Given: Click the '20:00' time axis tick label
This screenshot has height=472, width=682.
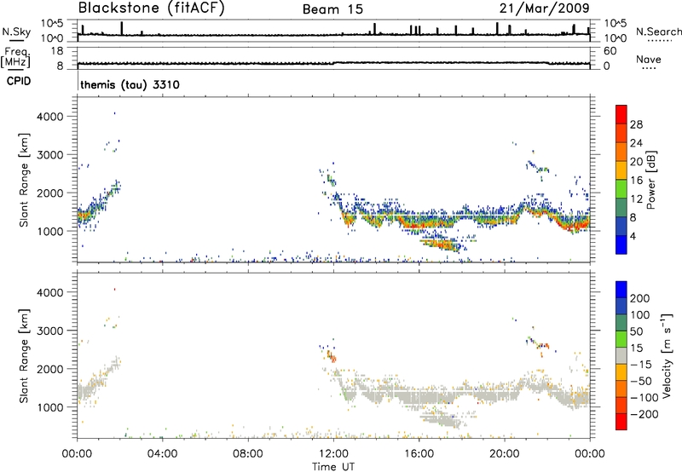Looking at the screenshot, I should click(x=505, y=454).
